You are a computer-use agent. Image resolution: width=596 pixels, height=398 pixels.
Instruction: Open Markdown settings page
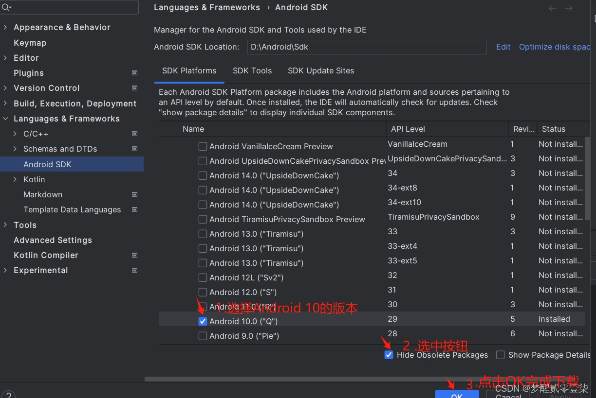[43, 194]
